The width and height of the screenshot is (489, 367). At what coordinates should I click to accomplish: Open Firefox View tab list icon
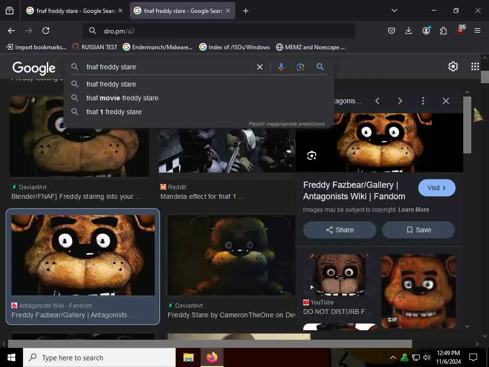[x=10, y=11]
